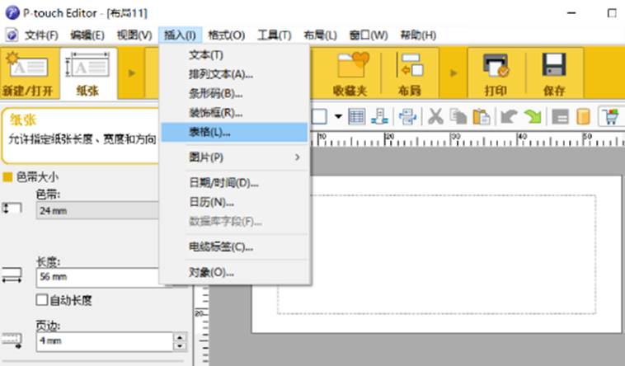Open the 收藏夹 favorites button
Screen dimensions: 625x366
[350, 73]
